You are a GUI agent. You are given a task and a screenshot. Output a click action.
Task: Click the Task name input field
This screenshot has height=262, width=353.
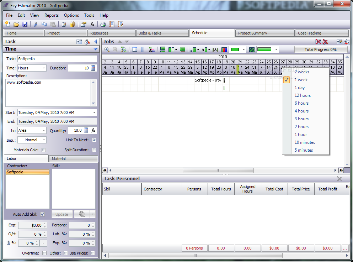pyautogui.click(x=57, y=59)
